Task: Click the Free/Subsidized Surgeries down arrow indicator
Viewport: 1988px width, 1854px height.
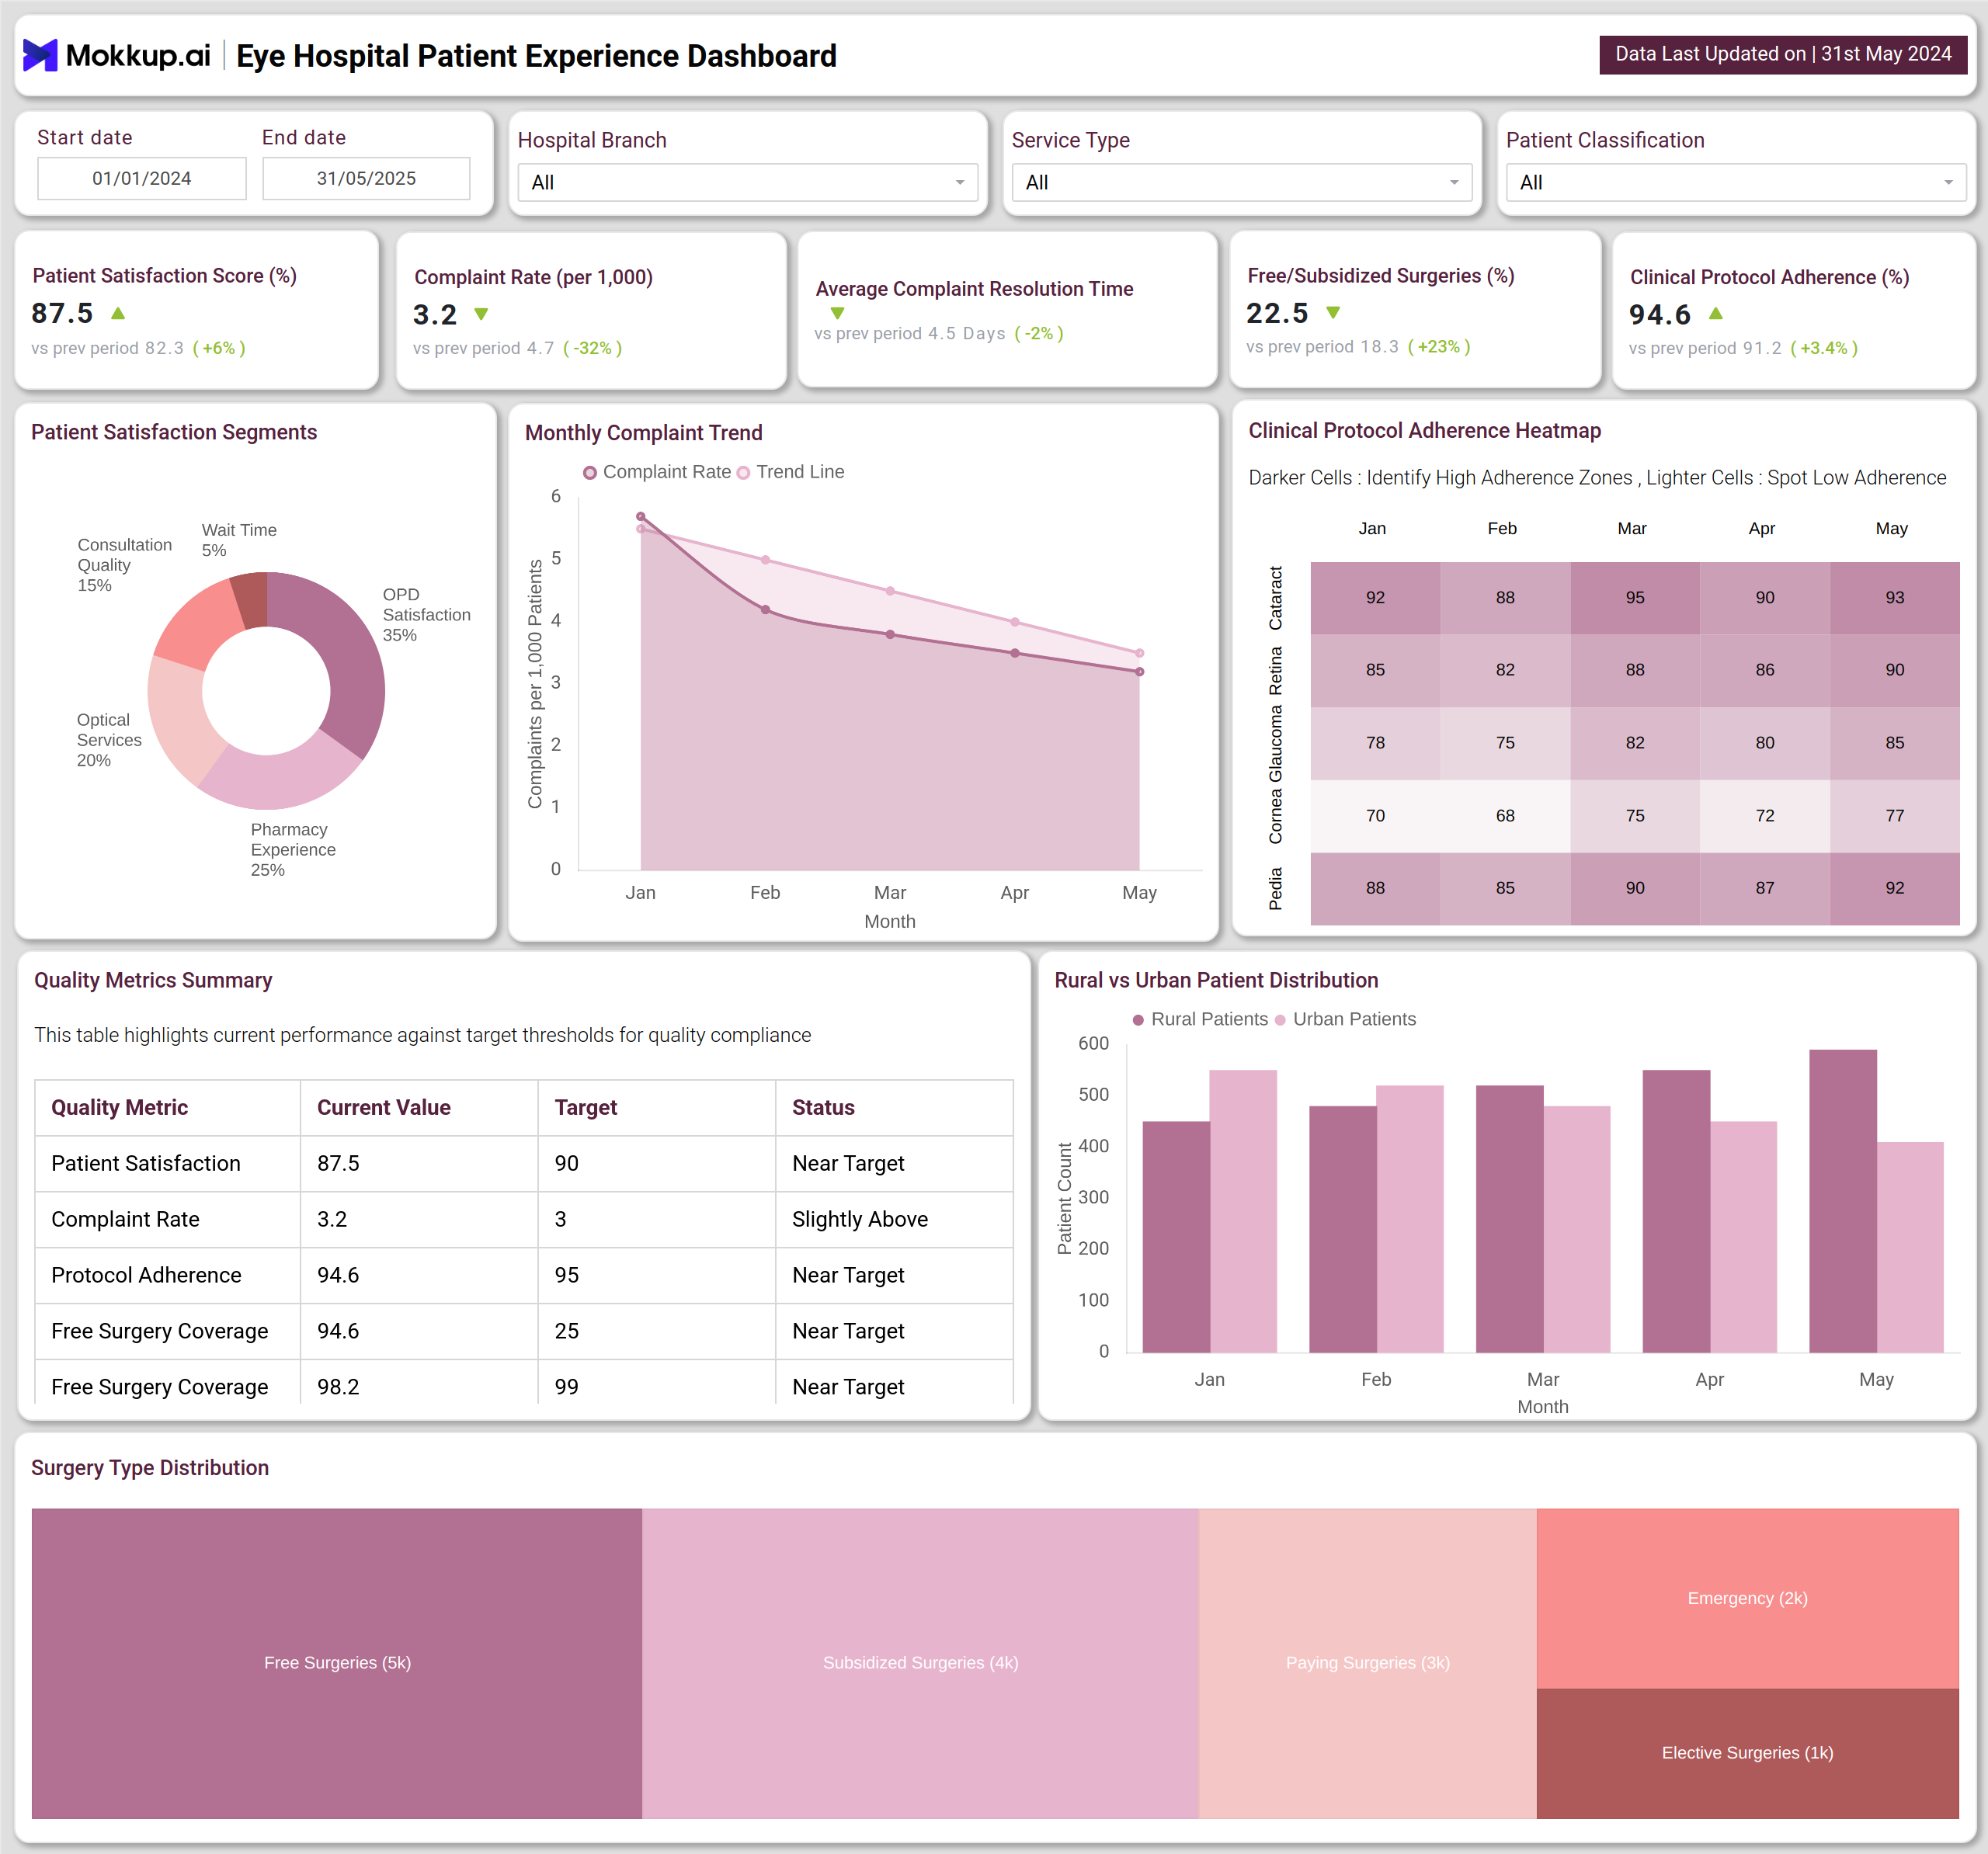Action: pyautogui.click(x=1333, y=313)
